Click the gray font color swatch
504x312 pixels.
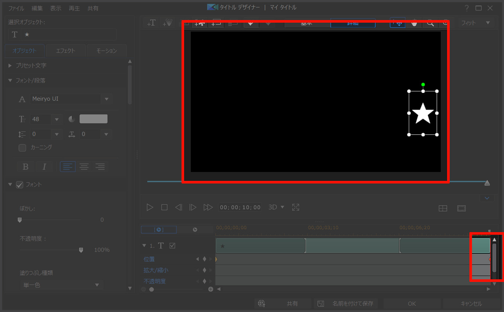[x=93, y=119]
